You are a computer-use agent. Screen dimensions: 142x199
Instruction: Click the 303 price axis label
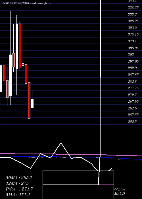pos(131,55)
